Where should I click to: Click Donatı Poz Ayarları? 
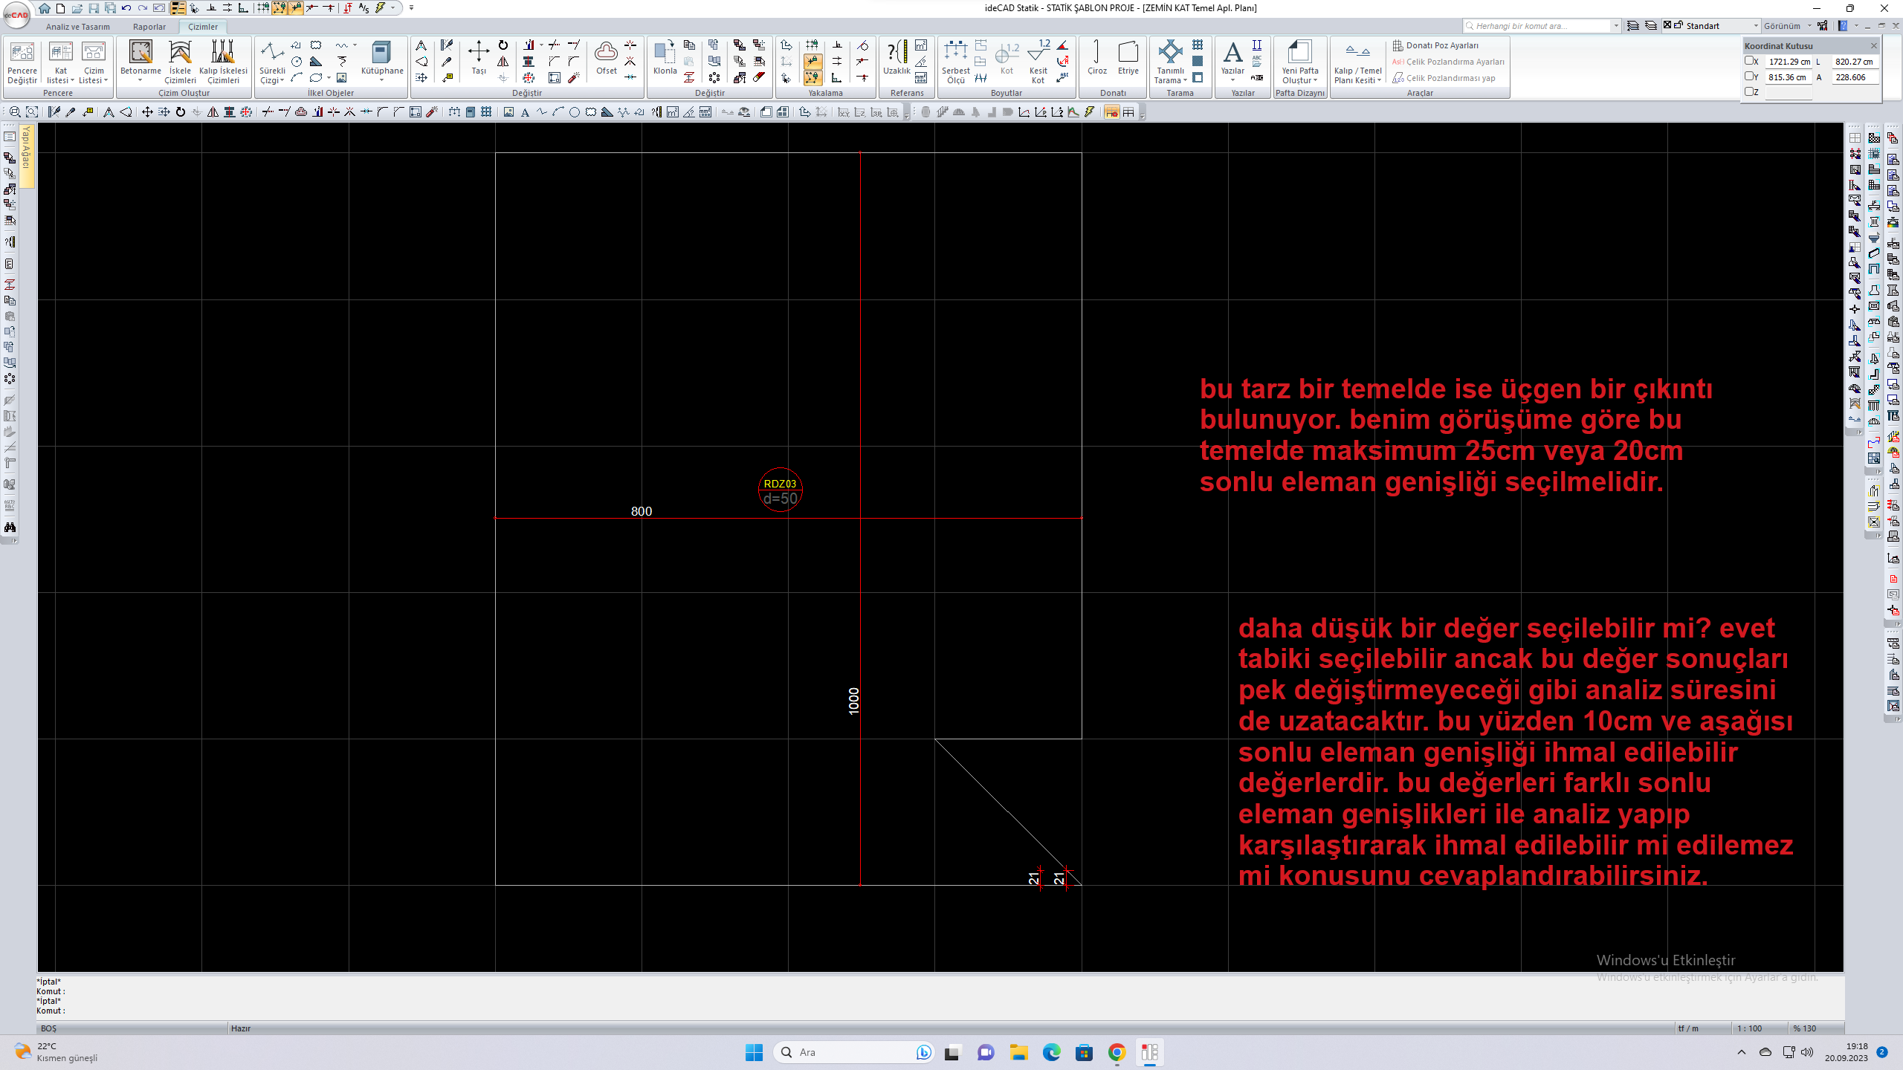1435,45
